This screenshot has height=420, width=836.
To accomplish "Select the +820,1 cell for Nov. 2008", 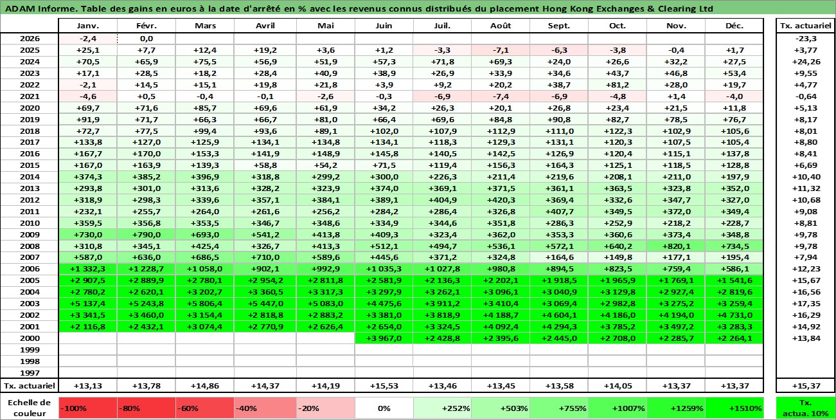I will pyautogui.click(x=676, y=246).
